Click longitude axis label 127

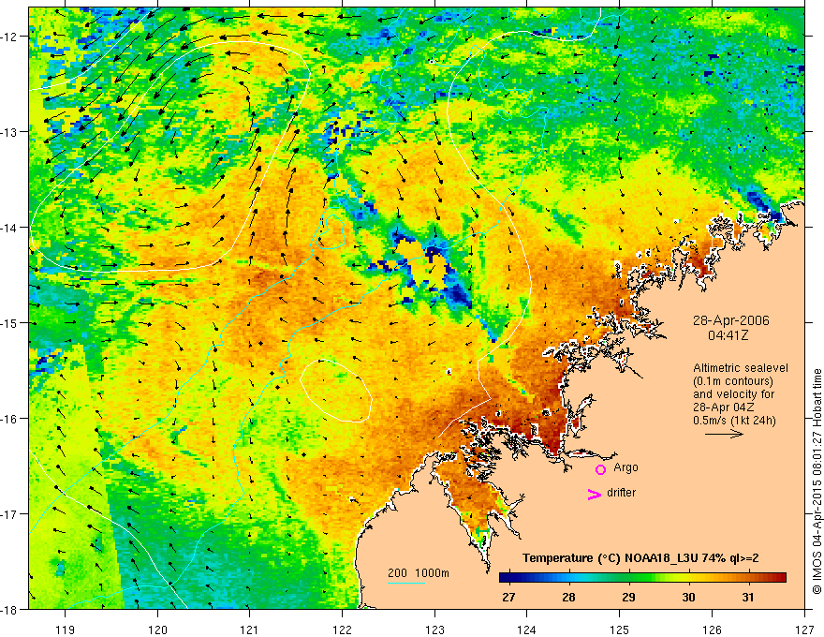coord(804,630)
